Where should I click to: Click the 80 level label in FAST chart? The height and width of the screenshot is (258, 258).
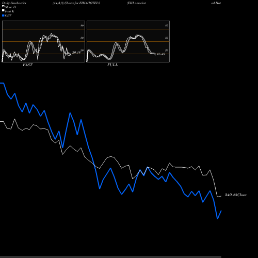click(x=82, y=25)
